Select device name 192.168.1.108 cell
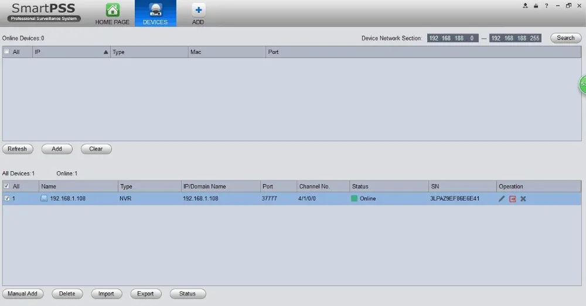Image resolution: width=586 pixels, height=306 pixels. (x=67, y=198)
